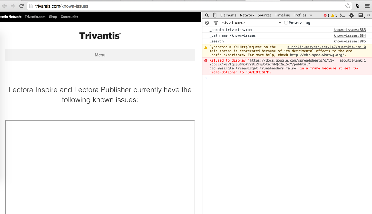372x214 pixels.
Task: Switch to the Timeline tab
Action: point(282,15)
